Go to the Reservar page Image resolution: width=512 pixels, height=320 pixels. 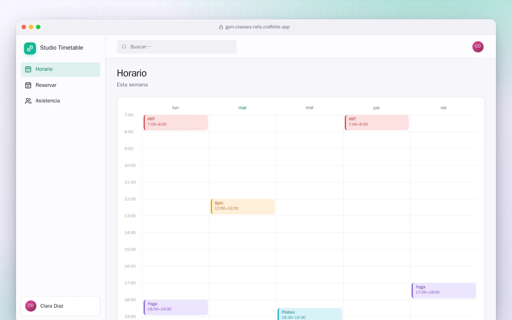pyautogui.click(x=60, y=85)
